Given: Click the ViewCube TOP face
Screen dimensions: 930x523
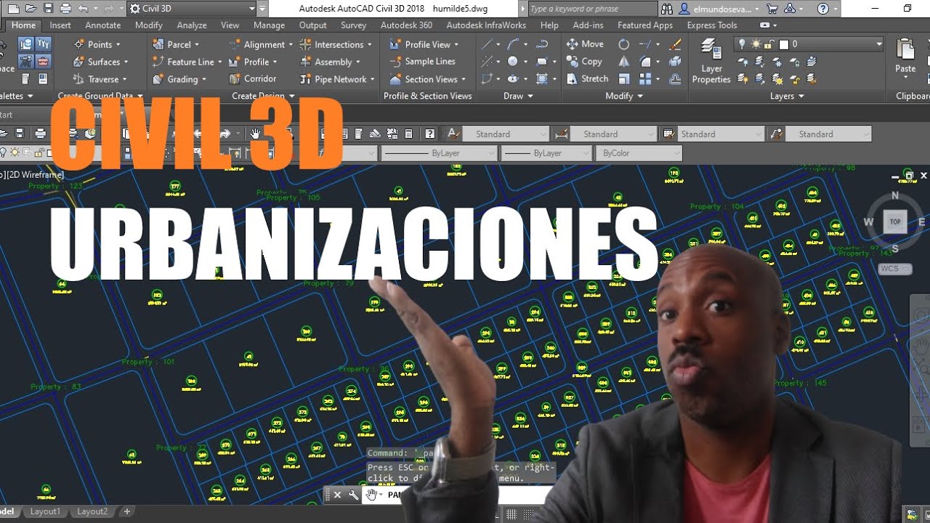Looking at the screenshot, I should [895, 222].
